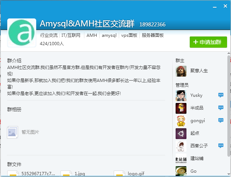Click chat bubble next to 西秦公子

click(220, 146)
